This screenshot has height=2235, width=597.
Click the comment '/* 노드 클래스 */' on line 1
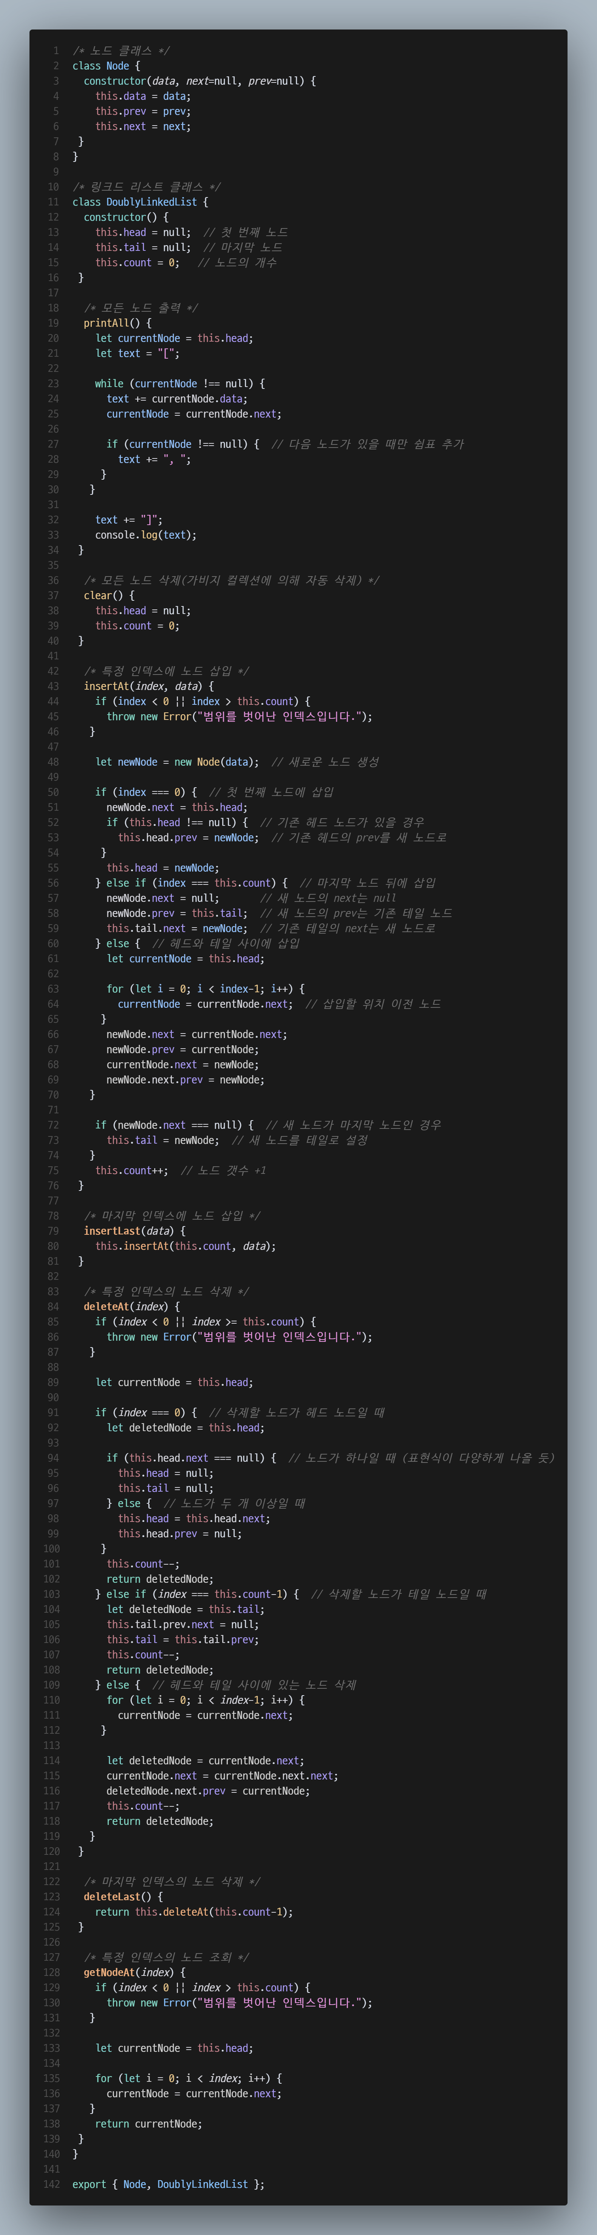(x=121, y=50)
